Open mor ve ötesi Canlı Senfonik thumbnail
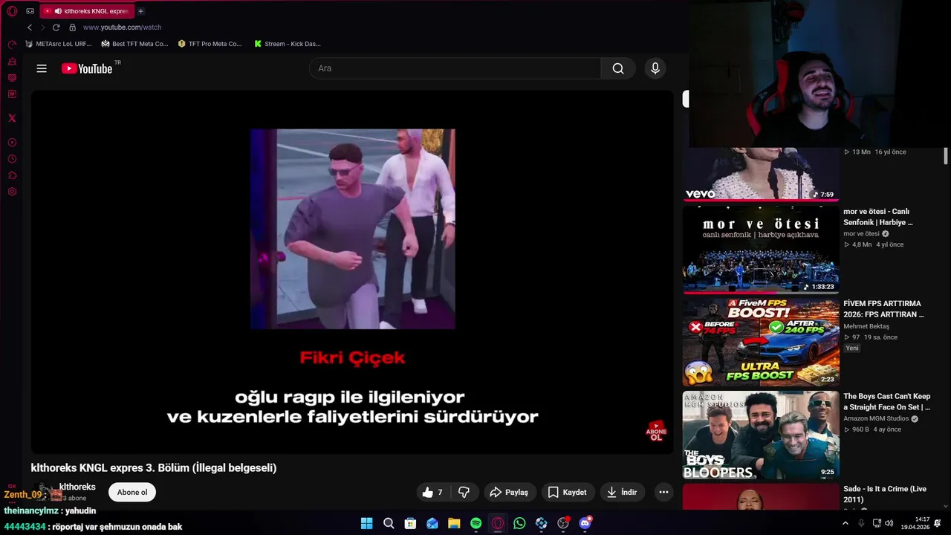This screenshot has height=535, width=951. point(761,249)
